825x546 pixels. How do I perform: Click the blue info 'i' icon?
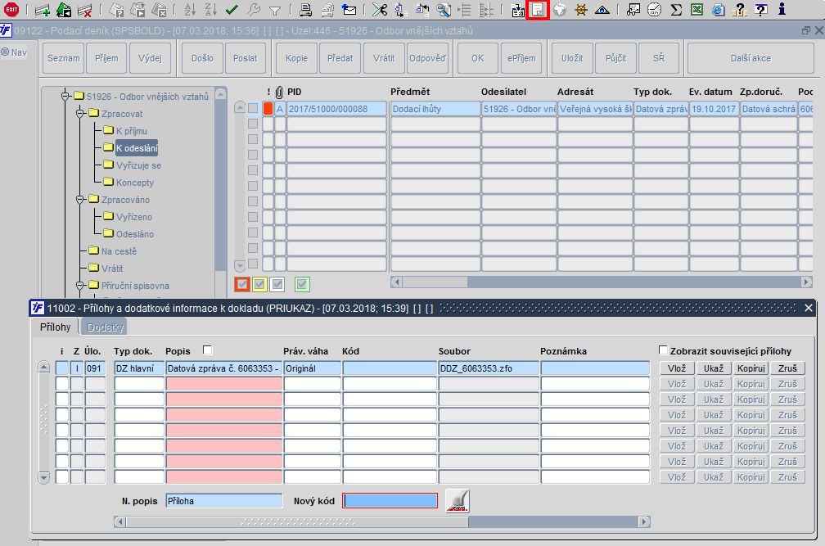click(782, 9)
